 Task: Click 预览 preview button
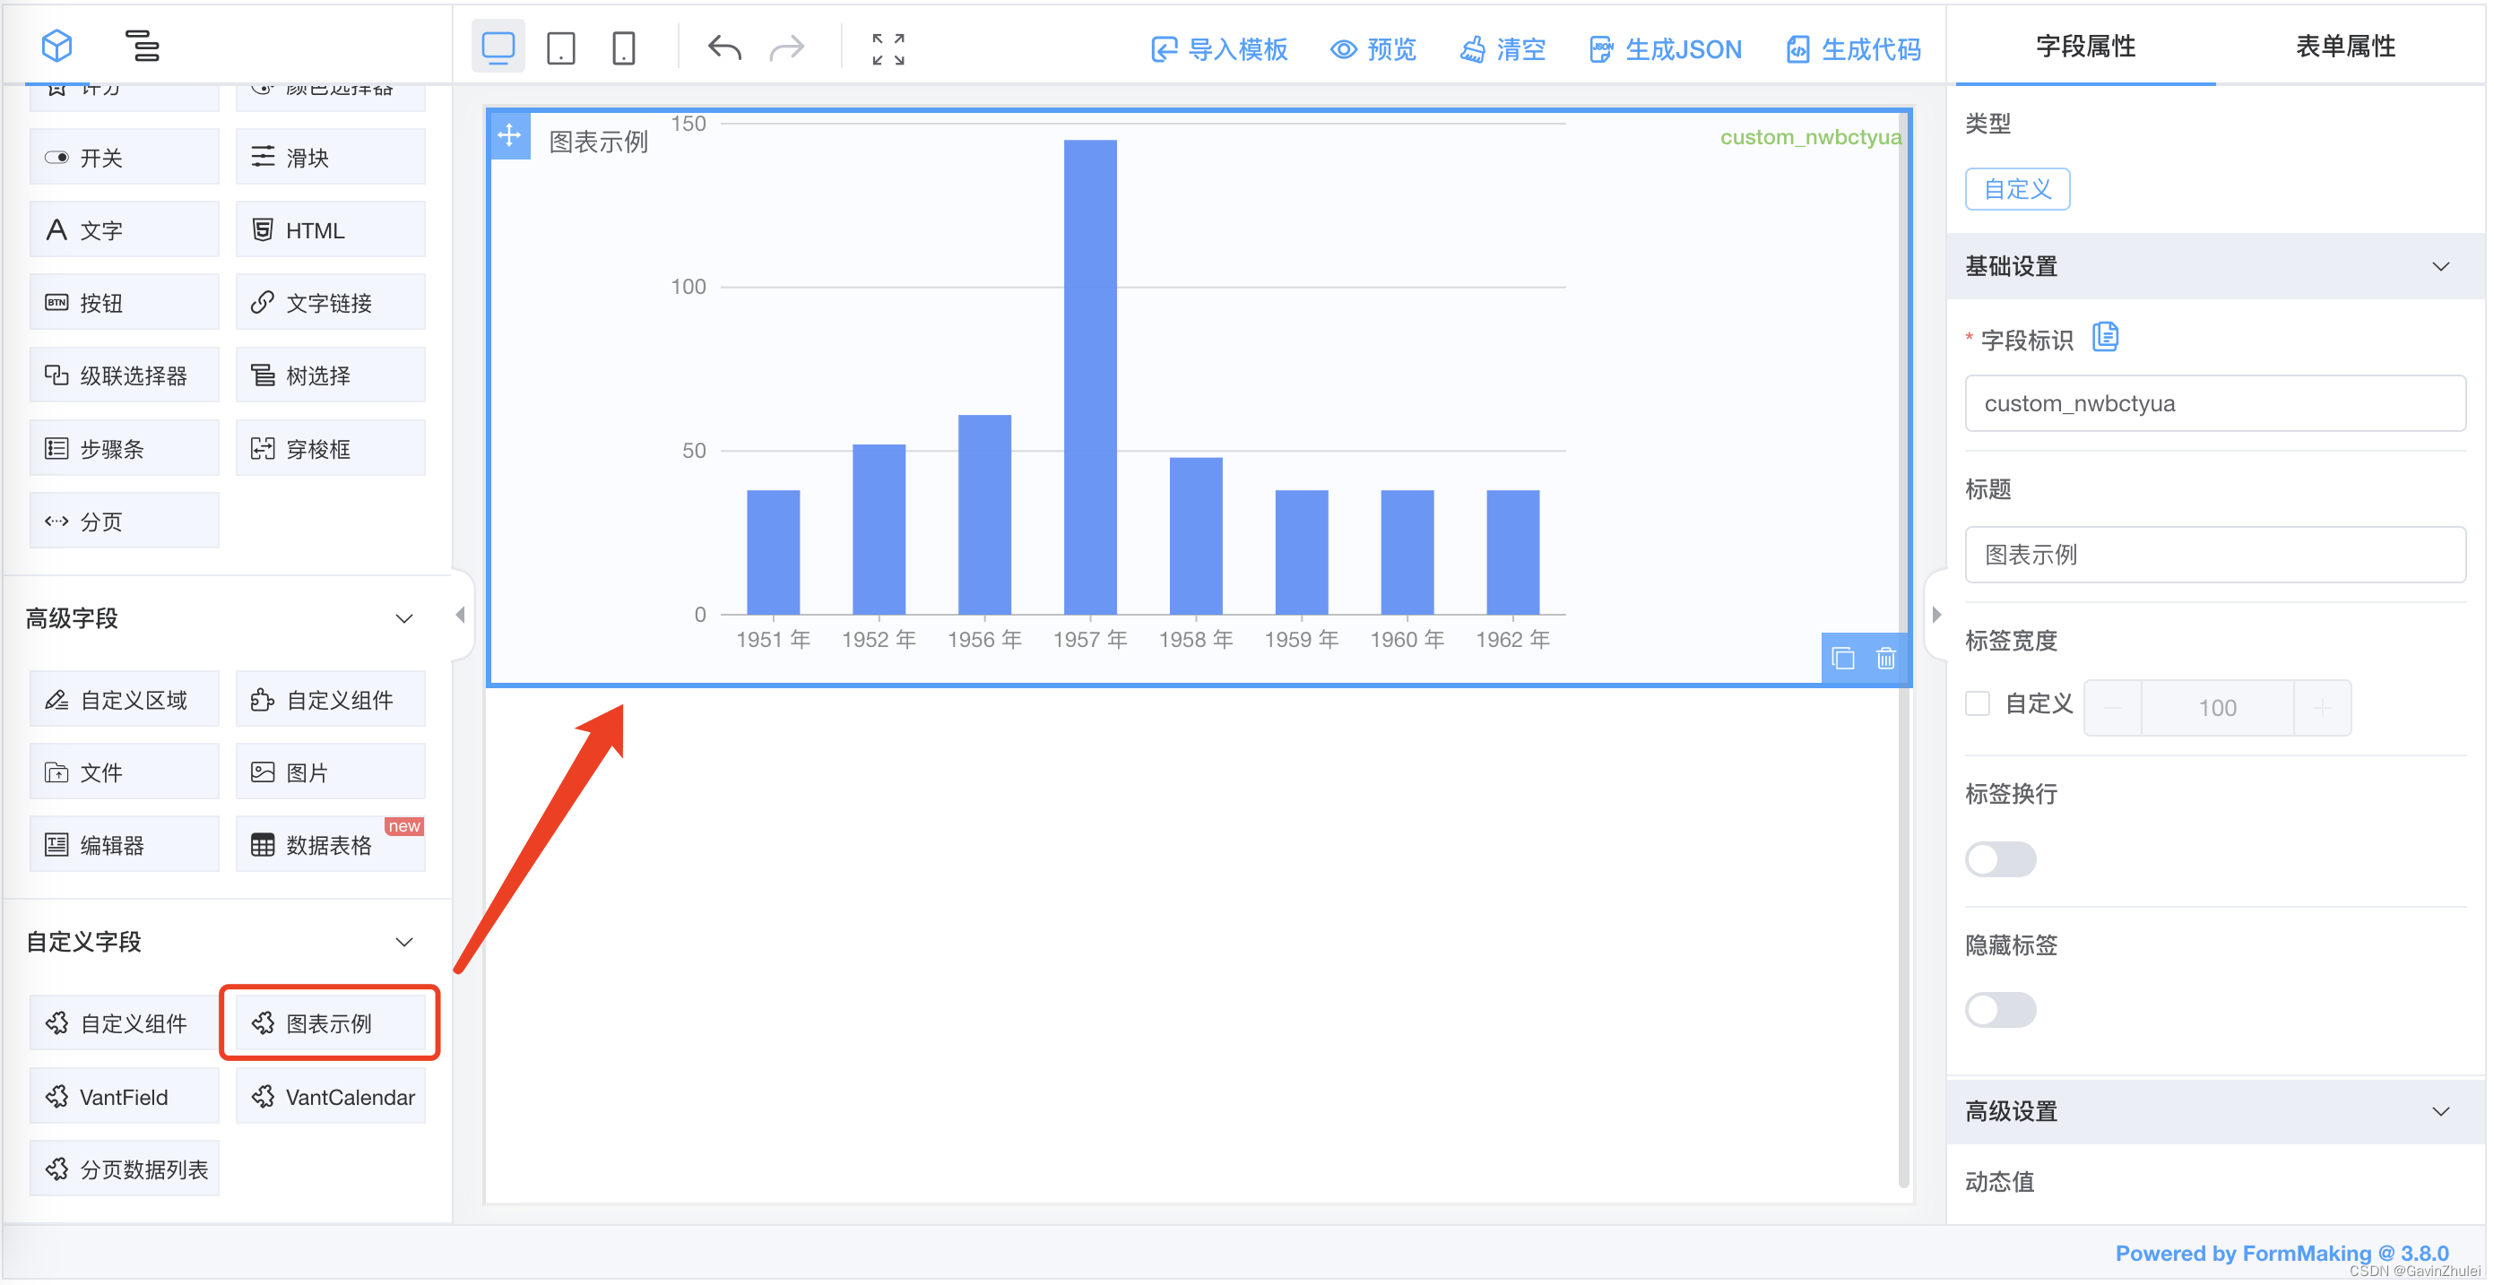coord(1373,49)
